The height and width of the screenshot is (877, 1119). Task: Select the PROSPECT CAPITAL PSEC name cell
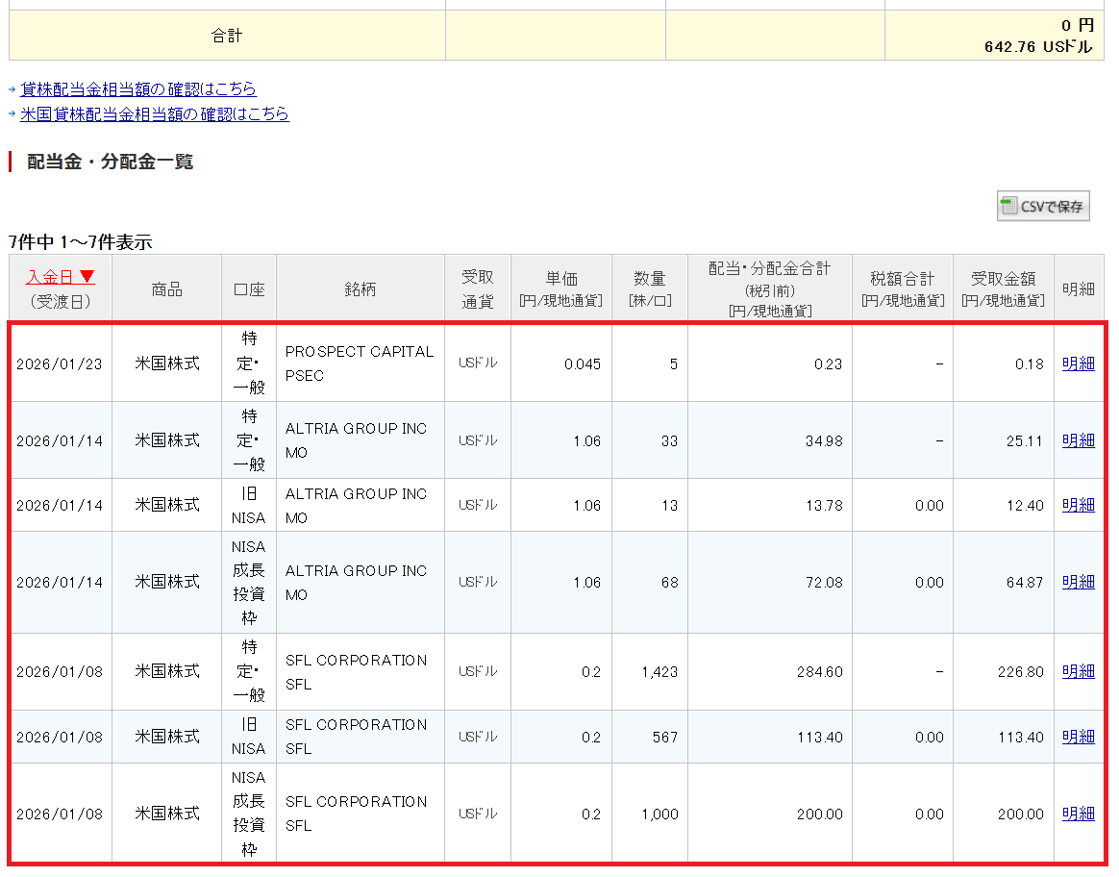tap(360, 363)
